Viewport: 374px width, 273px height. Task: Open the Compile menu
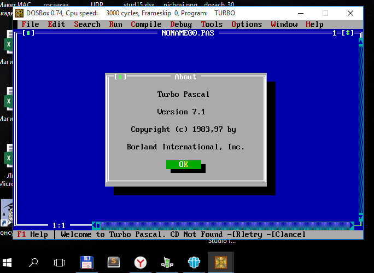click(x=146, y=24)
